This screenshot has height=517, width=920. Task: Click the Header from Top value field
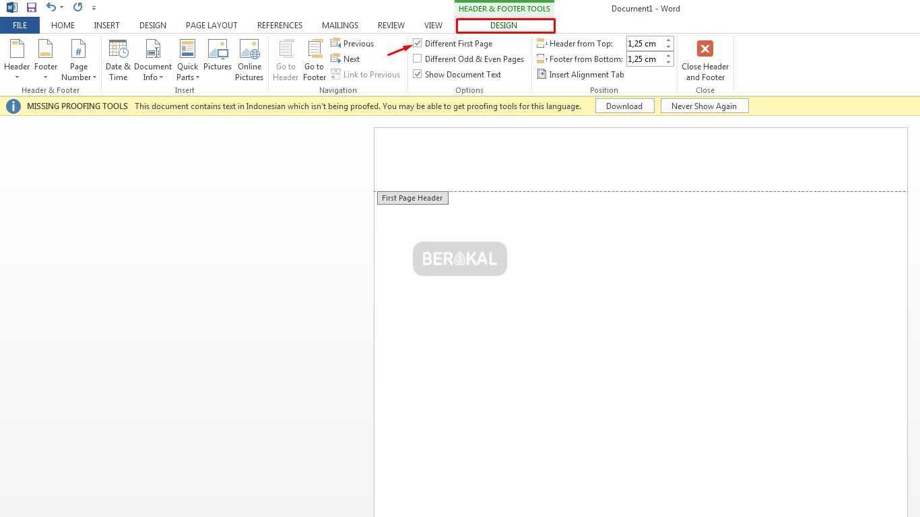coord(645,43)
